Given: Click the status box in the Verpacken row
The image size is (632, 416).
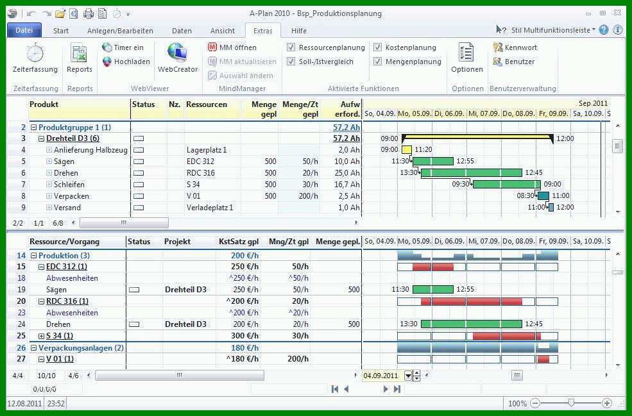Looking at the screenshot, I should (138, 196).
